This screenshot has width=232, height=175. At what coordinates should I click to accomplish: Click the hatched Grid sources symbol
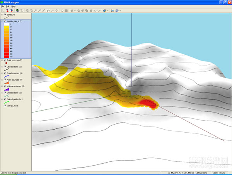coord(7,96)
